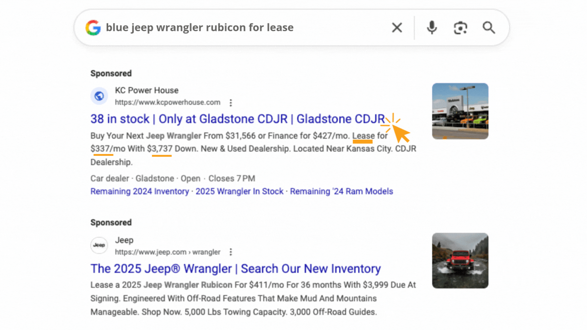Screen dimensions: 587x330
Task: Open the jeep.com wrangler breadcrumb URL
Action: point(167,252)
